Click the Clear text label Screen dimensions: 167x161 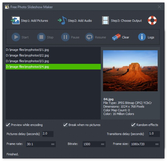point(126,37)
